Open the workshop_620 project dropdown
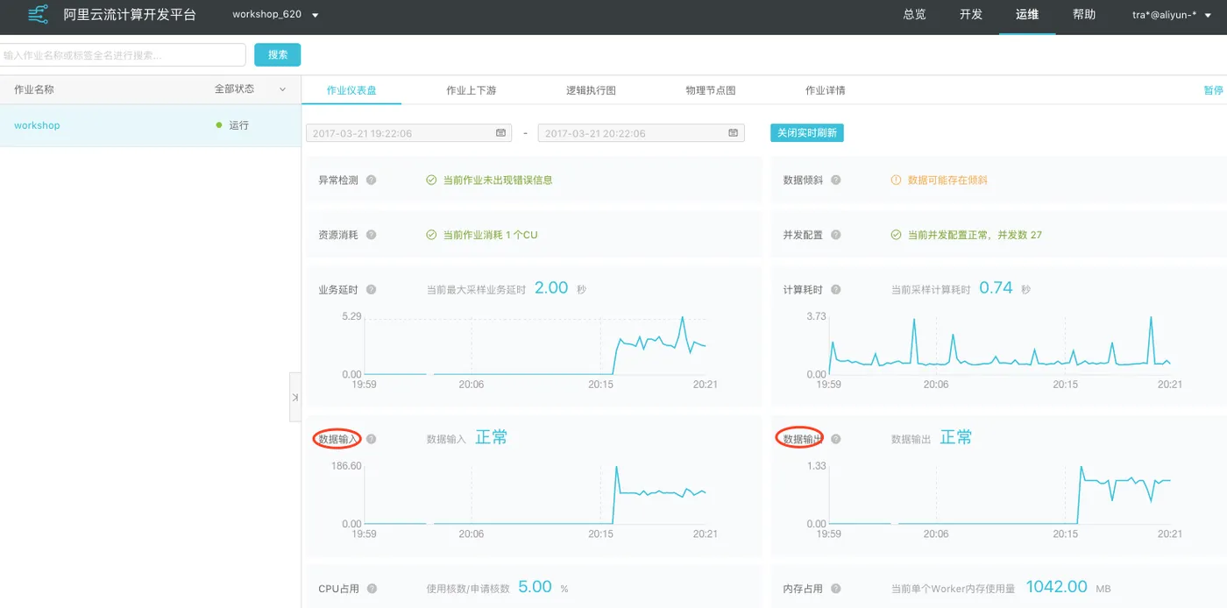The width and height of the screenshot is (1227, 608). 275,15
